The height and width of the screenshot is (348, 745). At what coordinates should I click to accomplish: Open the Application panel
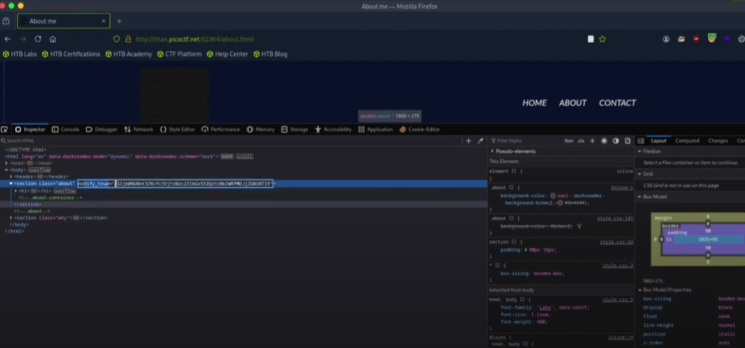point(376,130)
